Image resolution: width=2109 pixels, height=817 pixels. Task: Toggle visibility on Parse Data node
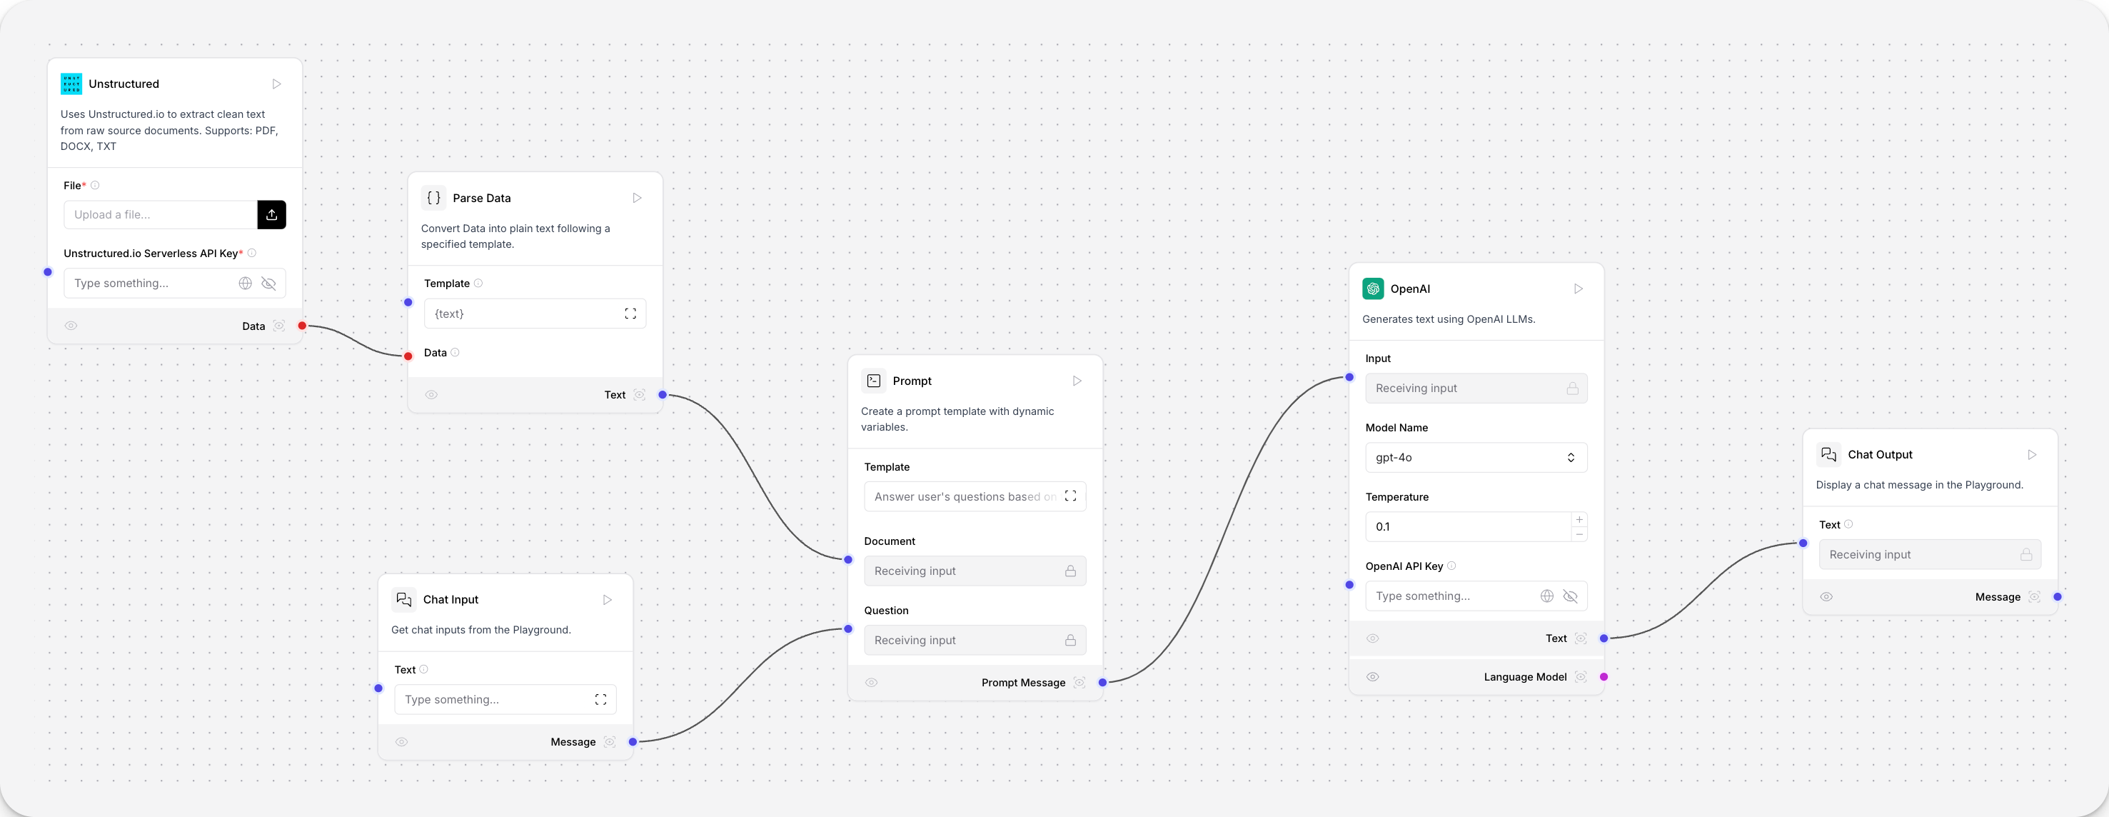click(432, 394)
